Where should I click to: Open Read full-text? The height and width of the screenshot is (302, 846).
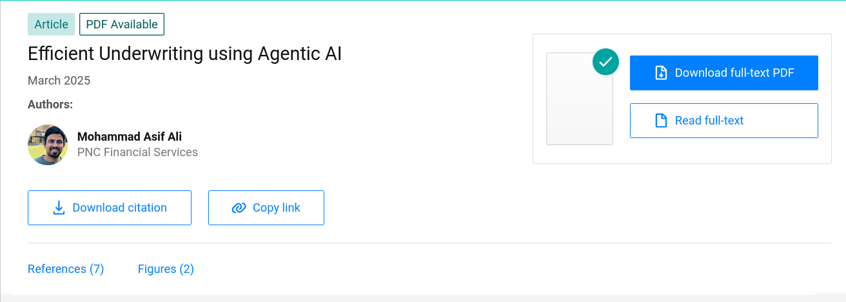pos(724,121)
